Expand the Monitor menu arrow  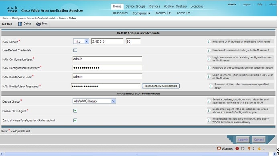(170, 13)
